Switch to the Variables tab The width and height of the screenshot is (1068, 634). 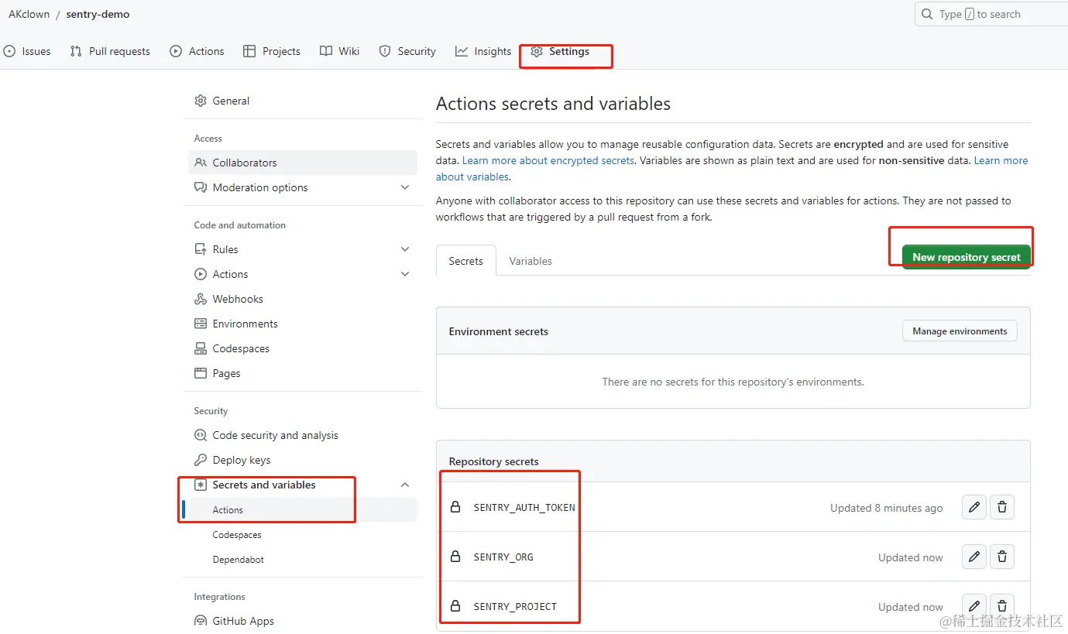(x=531, y=261)
